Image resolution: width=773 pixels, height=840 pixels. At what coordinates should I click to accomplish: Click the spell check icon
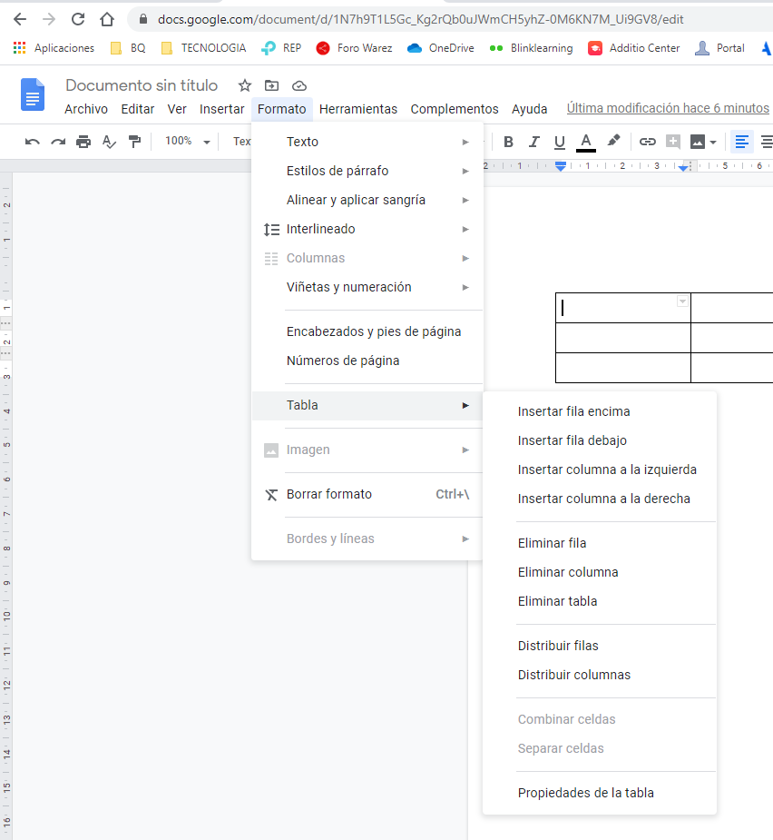coord(109,142)
